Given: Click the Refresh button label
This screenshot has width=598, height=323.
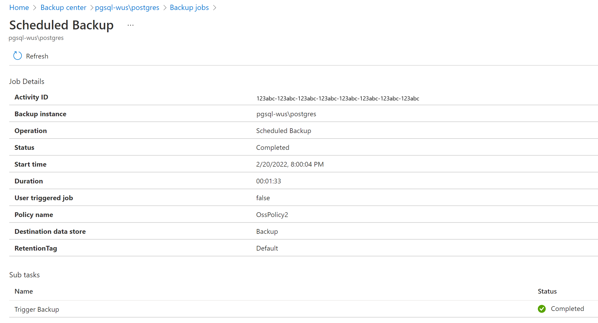Looking at the screenshot, I should click(x=37, y=56).
